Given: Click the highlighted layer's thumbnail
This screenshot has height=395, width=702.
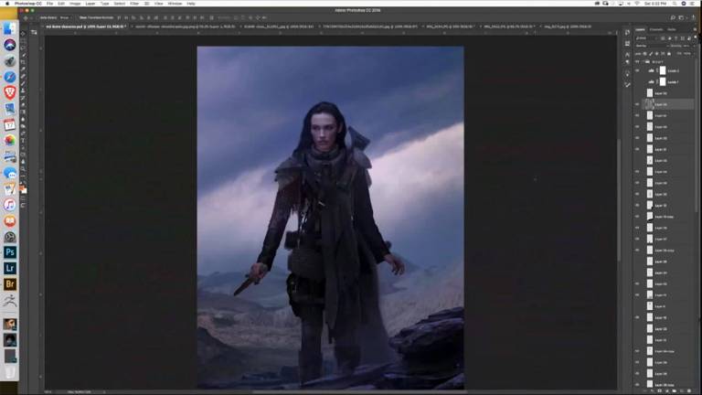Looking at the screenshot, I should pos(650,104).
